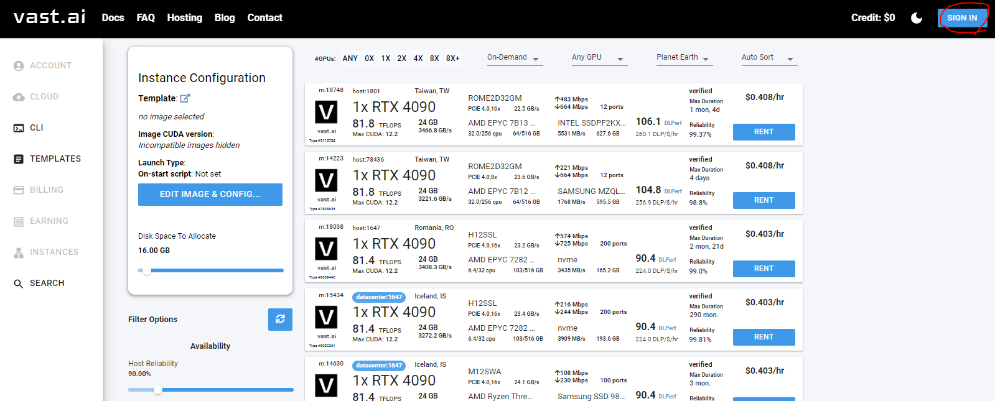The height and width of the screenshot is (401, 995).
Task: Click DLPerf link next to 104.8
Action: click(673, 191)
